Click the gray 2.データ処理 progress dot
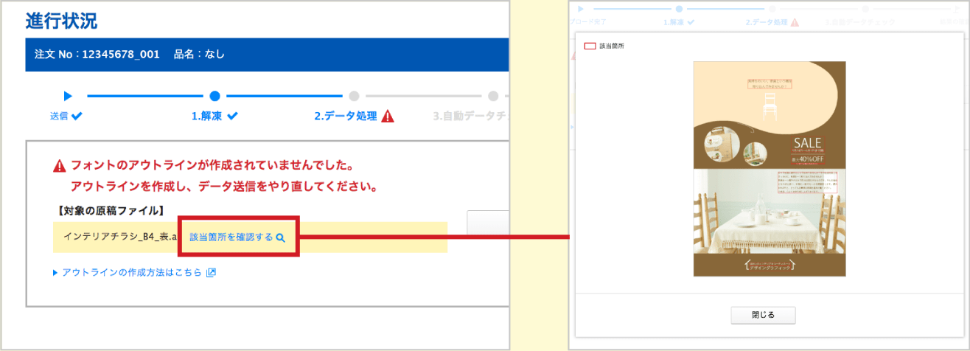This screenshot has height=351, width=970. (354, 96)
